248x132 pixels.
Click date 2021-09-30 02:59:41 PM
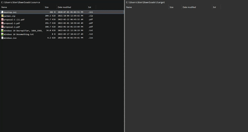(70, 38)
